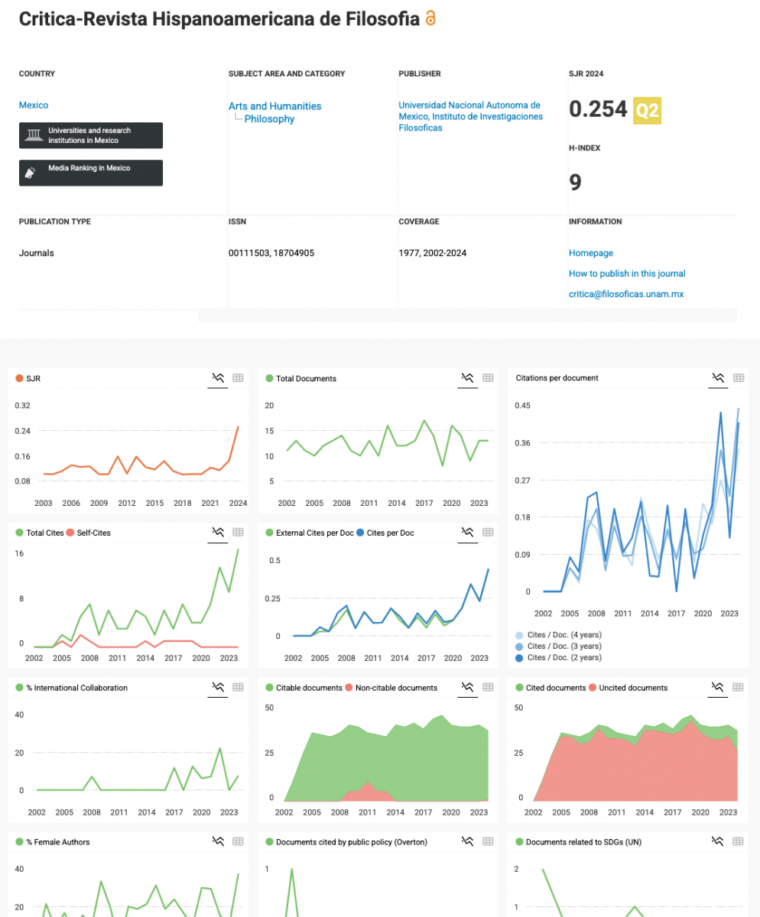Screen dimensions: 760x917
Task: Click the open access lock icon beside the title
Action: click(x=430, y=18)
